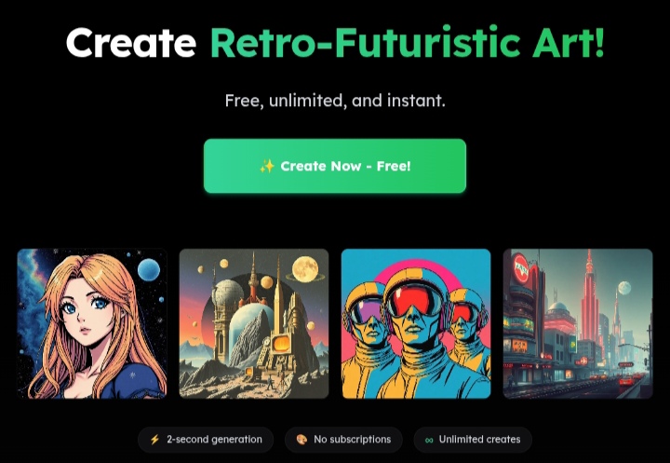Click the green Retro-Futuristic Art! heading text
Image resolution: width=670 pixels, height=463 pixels.
point(408,42)
